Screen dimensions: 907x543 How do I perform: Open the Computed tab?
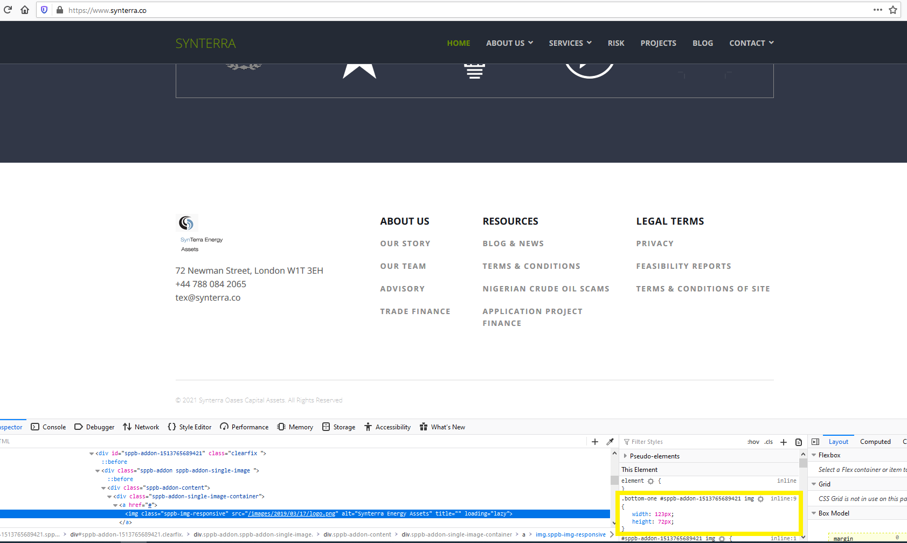coord(875,442)
